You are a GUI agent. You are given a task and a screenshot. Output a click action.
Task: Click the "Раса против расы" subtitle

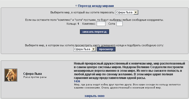tap(35, 77)
